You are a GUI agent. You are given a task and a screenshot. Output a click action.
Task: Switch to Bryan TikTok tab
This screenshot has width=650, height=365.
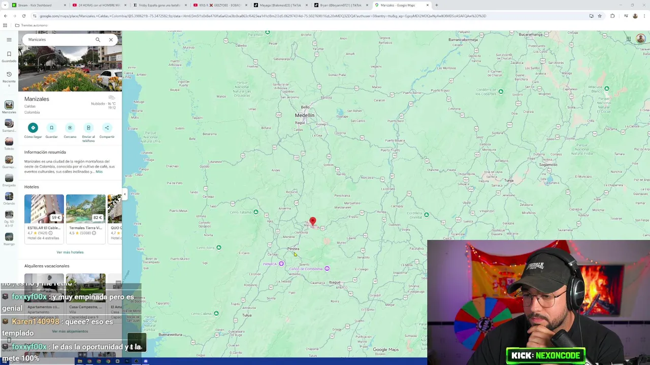[x=341, y=5]
